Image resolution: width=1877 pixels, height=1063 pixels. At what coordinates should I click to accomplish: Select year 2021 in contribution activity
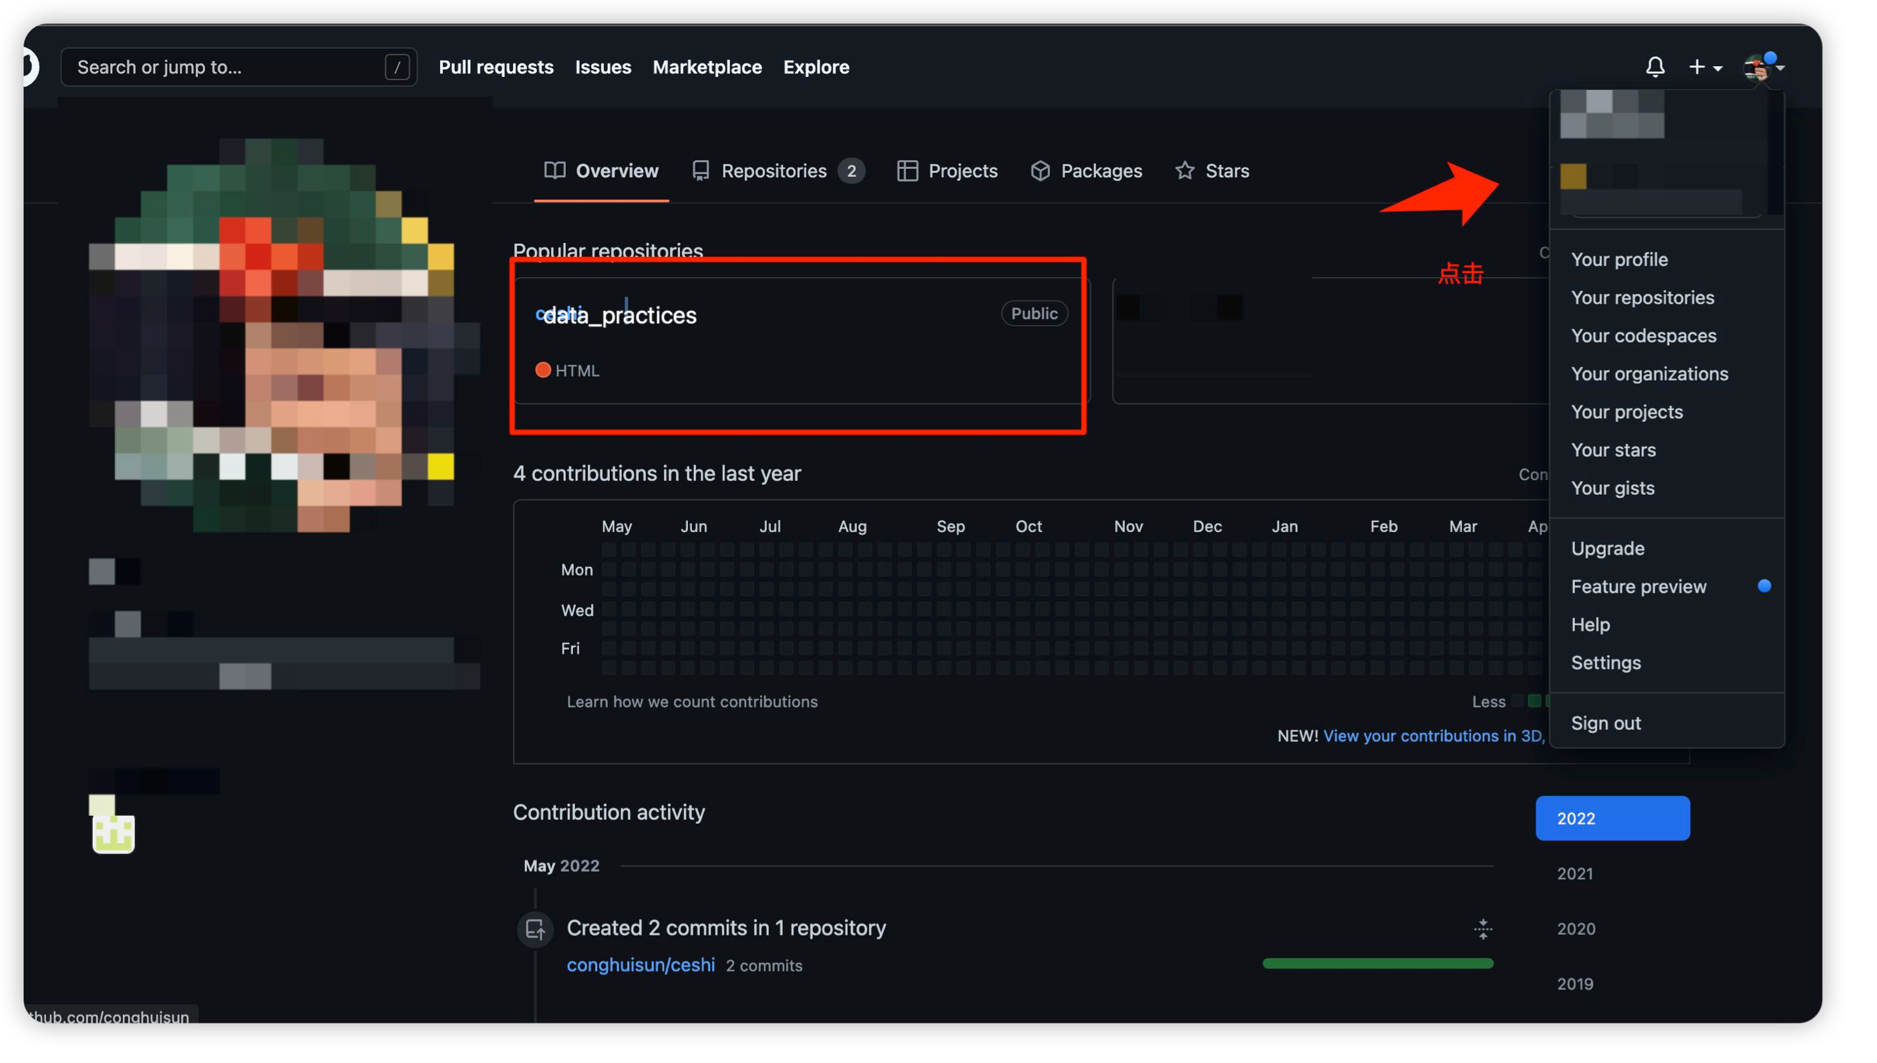click(1574, 873)
